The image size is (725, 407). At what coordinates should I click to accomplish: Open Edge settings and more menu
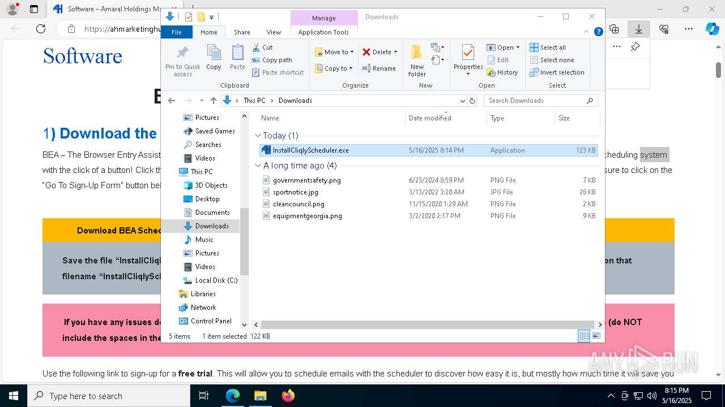[x=688, y=29]
